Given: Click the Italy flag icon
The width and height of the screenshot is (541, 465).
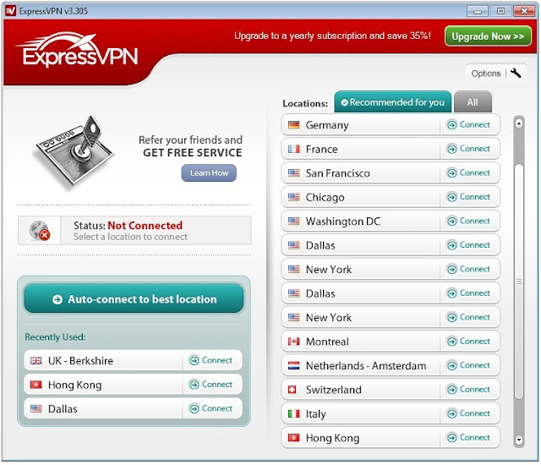Looking at the screenshot, I should tap(293, 413).
